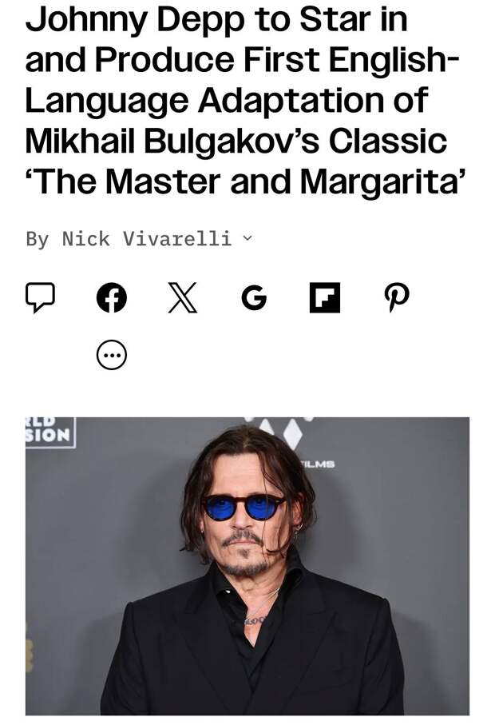Expand the chevron beside Nick Vivarelli
Viewport: 495px width, 725px height.
tap(248, 238)
